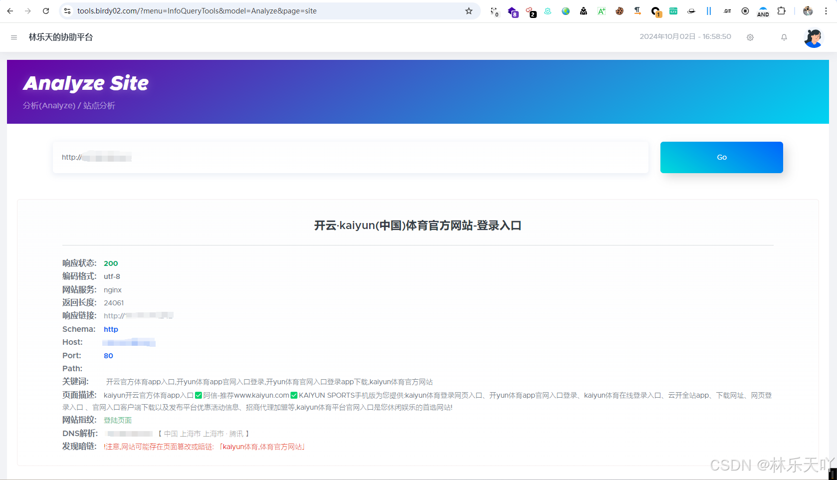Screen dimensions: 837x480
Task: Open the AND badge extension
Action: 763,11
